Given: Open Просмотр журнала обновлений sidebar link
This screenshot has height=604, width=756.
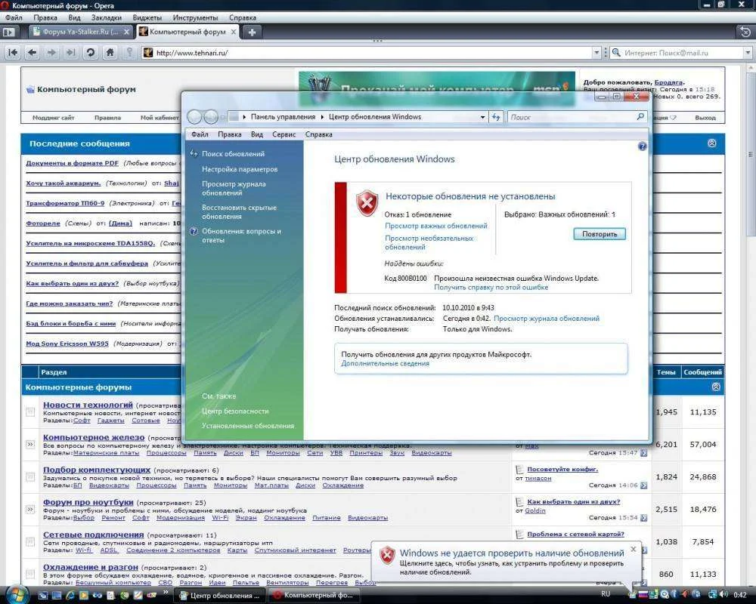Looking at the screenshot, I should 234,188.
